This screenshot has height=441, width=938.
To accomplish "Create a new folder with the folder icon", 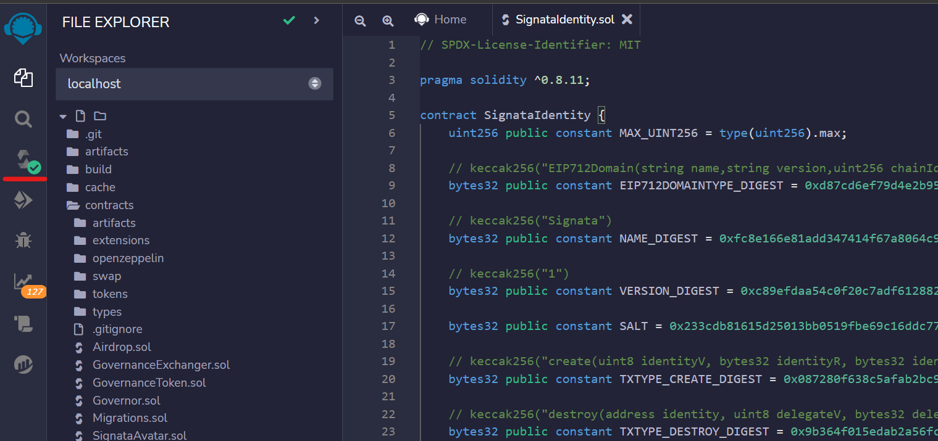I will [x=100, y=116].
